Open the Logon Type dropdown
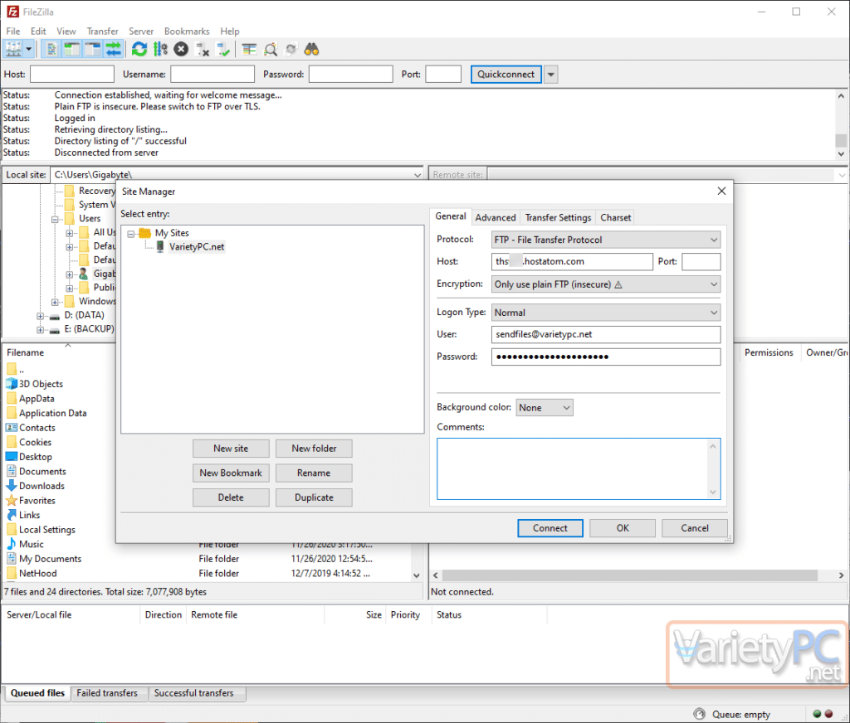 click(x=606, y=313)
